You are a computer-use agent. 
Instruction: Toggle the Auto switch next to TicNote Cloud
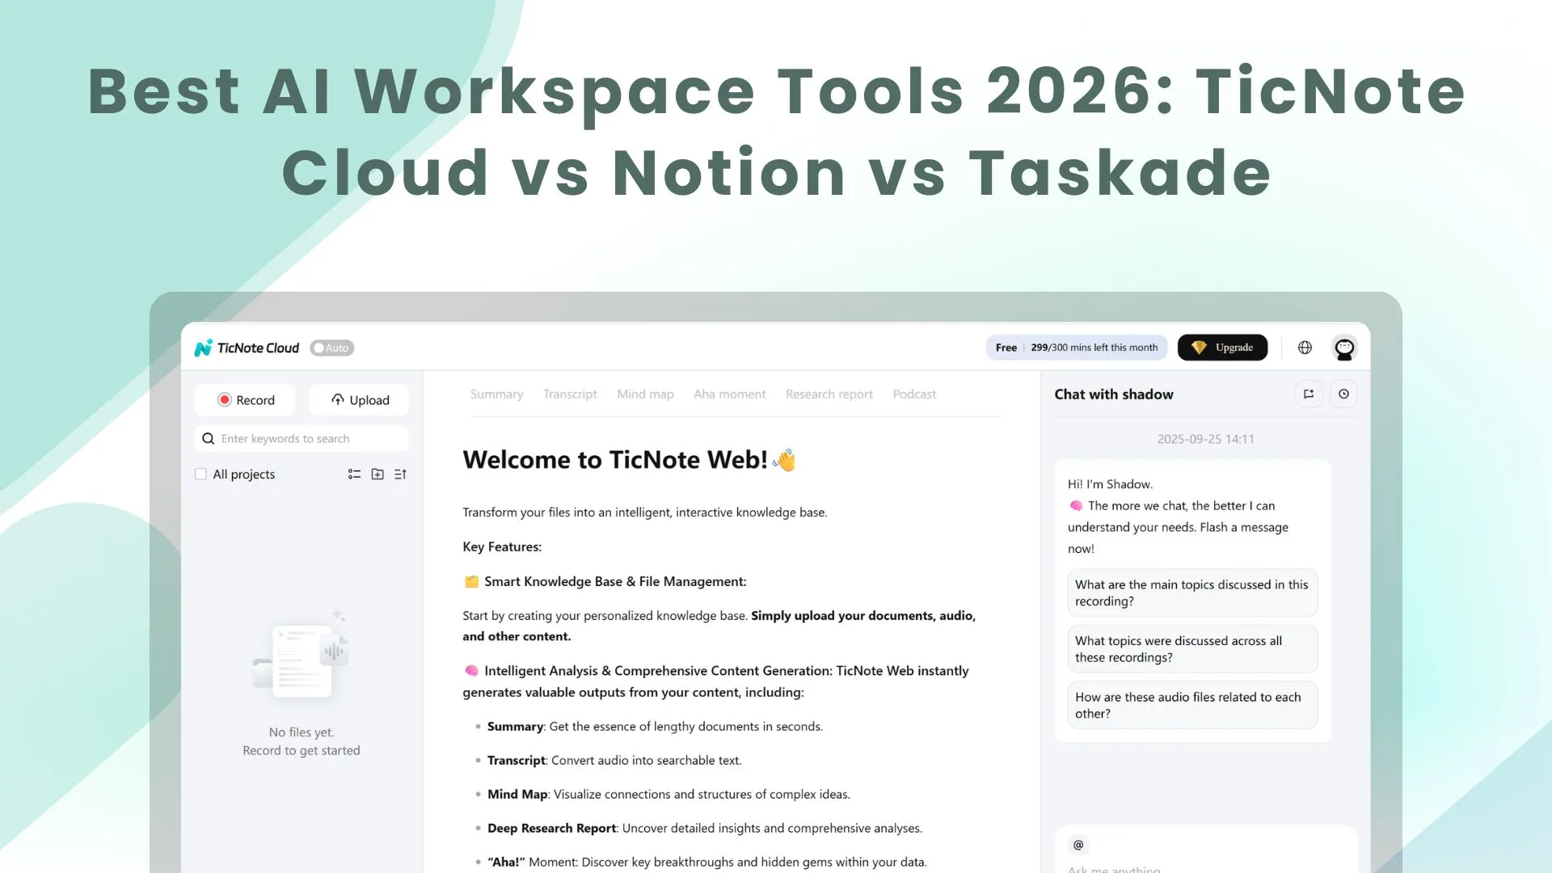[x=331, y=348]
